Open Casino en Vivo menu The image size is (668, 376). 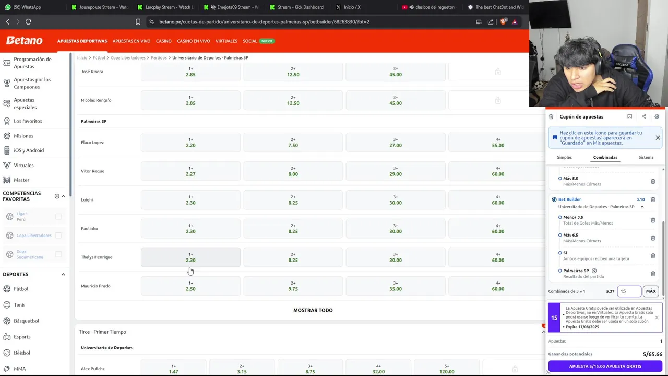coord(194,41)
